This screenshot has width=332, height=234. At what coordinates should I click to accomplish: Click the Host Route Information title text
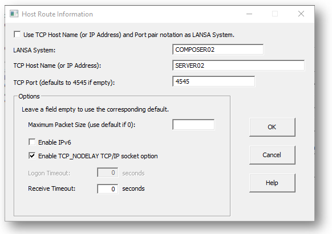[57, 14]
